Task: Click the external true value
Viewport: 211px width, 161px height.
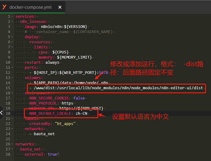Action: coord(52,154)
